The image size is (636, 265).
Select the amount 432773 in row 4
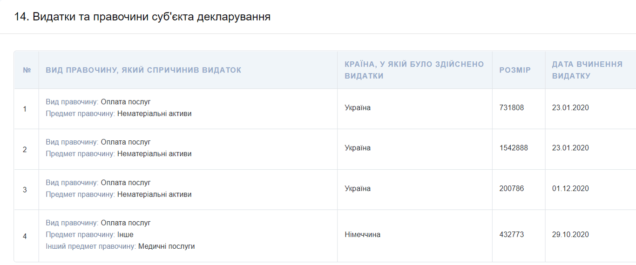pyautogui.click(x=511, y=235)
